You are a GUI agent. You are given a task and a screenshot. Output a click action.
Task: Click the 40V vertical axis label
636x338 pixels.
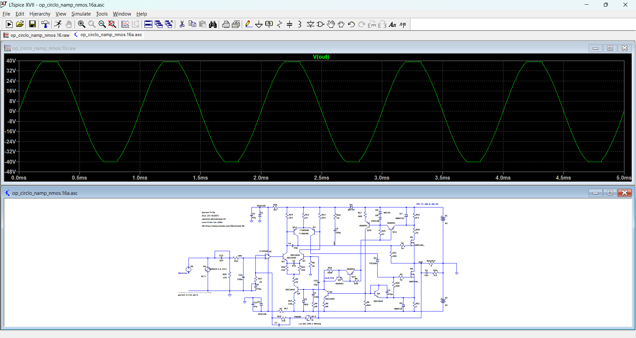(11, 61)
